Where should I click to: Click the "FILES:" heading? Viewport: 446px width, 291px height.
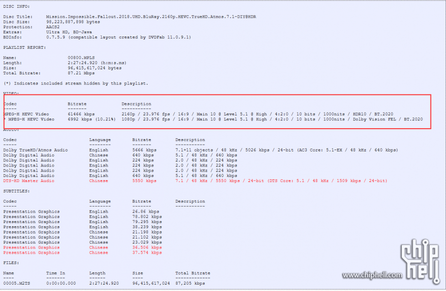pyautogui.click(x=11, y=263)
